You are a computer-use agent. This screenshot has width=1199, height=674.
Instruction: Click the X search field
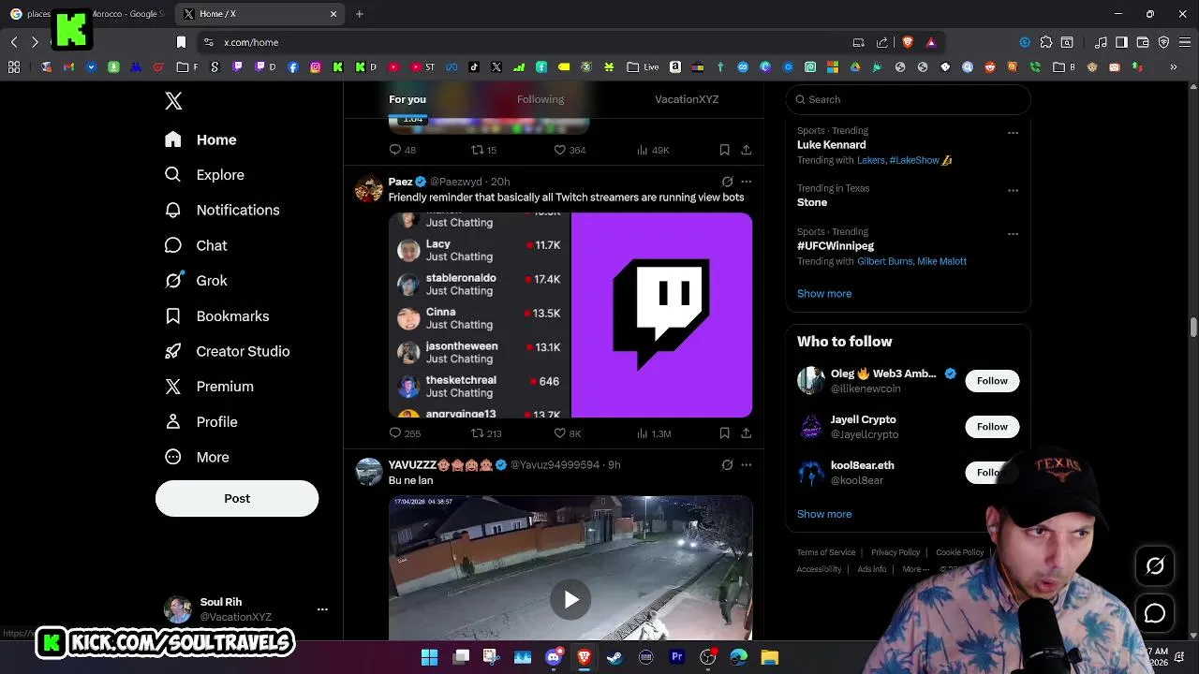pos(908,99)
